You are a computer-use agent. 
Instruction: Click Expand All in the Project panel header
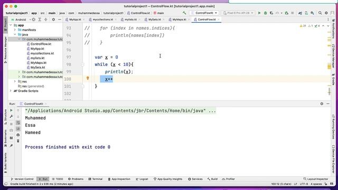tap(40, 20)
